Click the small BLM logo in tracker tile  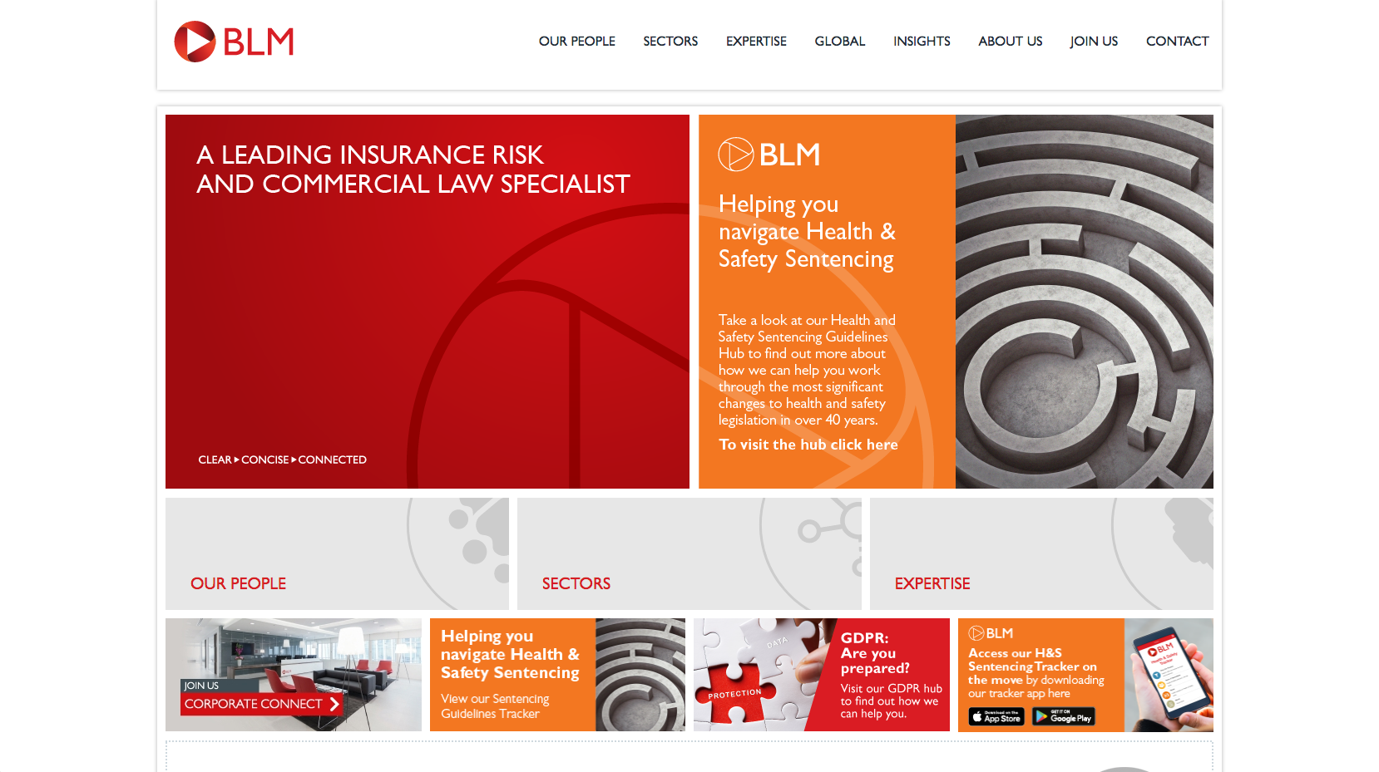[991, 633]
